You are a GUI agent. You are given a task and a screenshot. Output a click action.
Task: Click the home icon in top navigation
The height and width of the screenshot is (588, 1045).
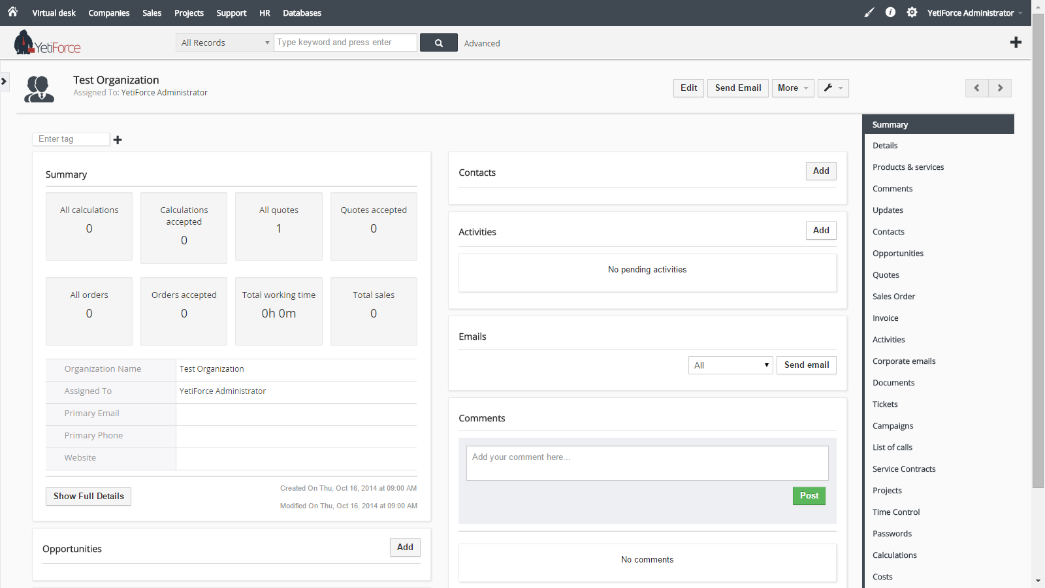click(12, 12)
